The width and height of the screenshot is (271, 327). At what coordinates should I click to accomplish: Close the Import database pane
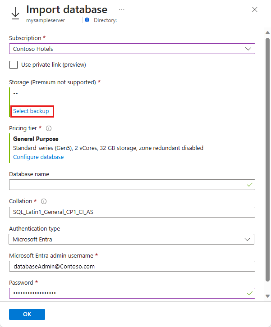coord(255,9)
